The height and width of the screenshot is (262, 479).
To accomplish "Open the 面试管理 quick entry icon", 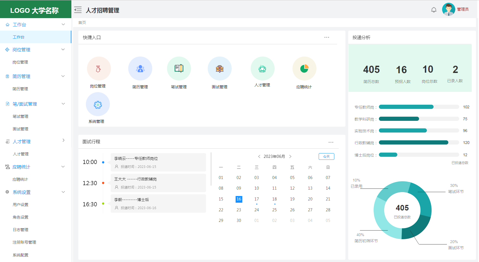I will [x=219, y=69].
